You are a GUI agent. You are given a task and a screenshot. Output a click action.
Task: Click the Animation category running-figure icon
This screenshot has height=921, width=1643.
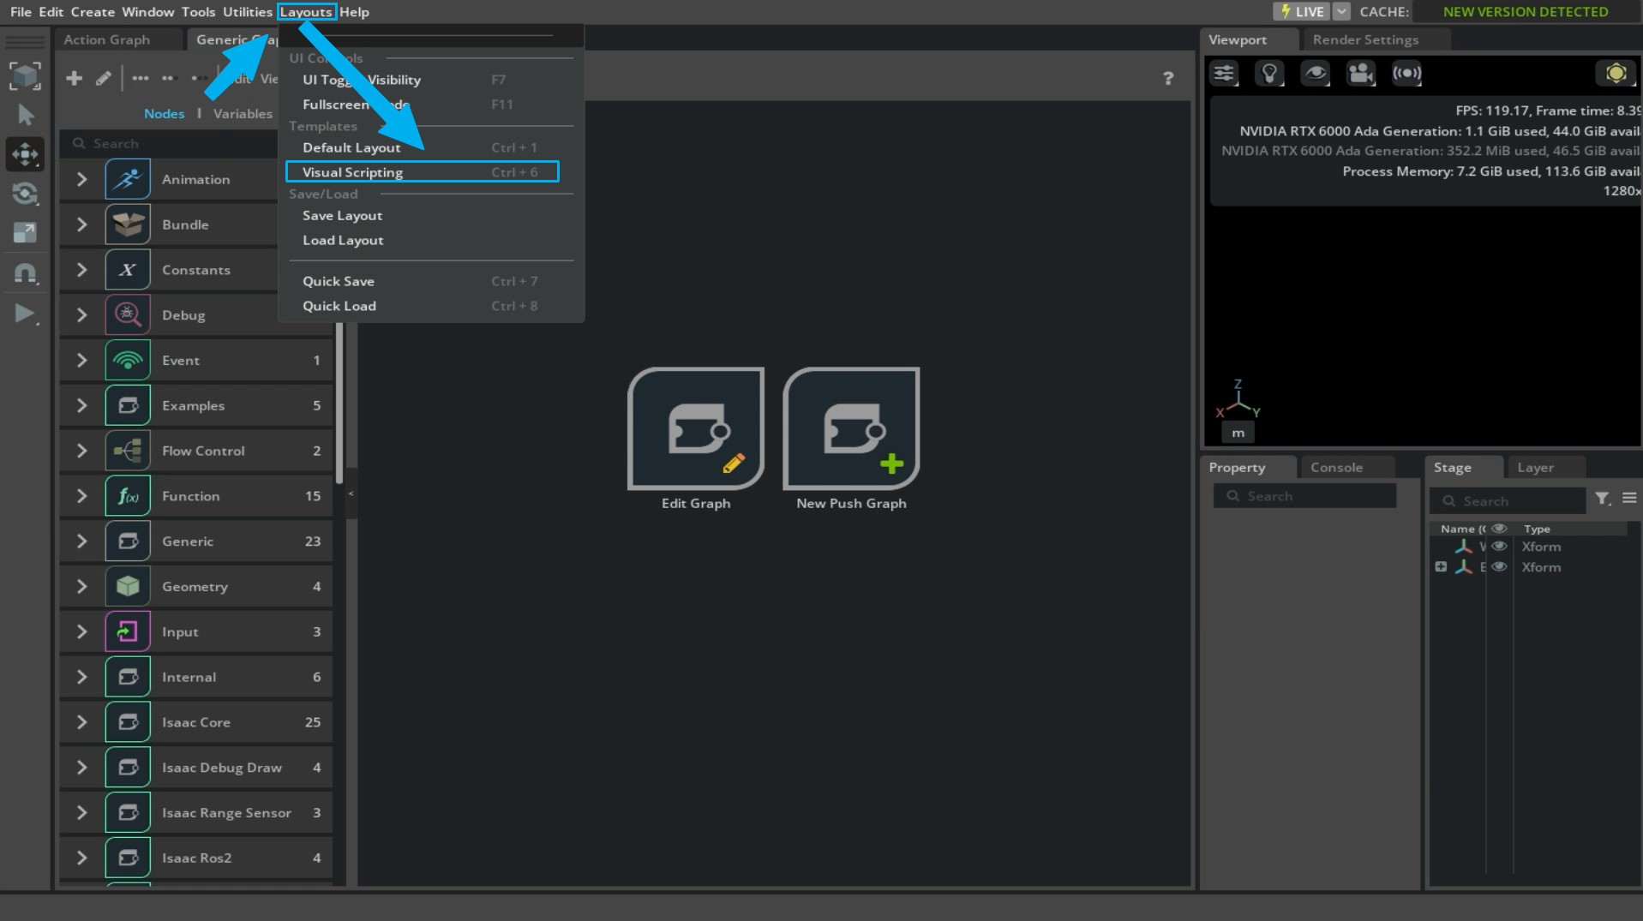(128, 179)
